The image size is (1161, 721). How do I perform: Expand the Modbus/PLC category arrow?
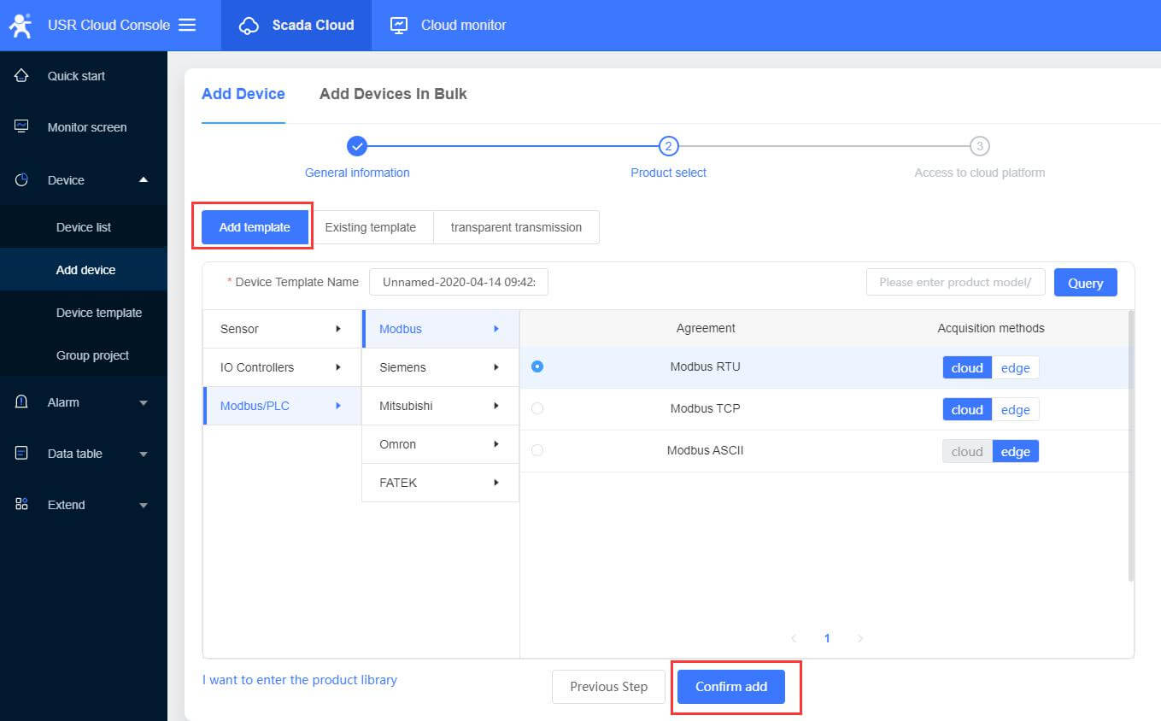coord(338,406)
